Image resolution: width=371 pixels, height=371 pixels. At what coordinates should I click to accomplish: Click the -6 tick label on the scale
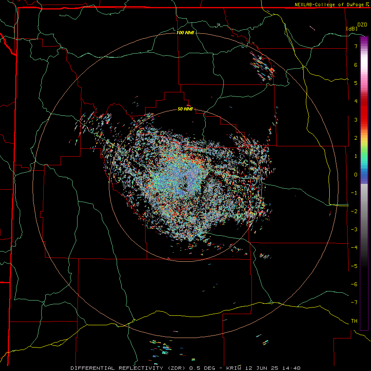(x=354, y=284)
